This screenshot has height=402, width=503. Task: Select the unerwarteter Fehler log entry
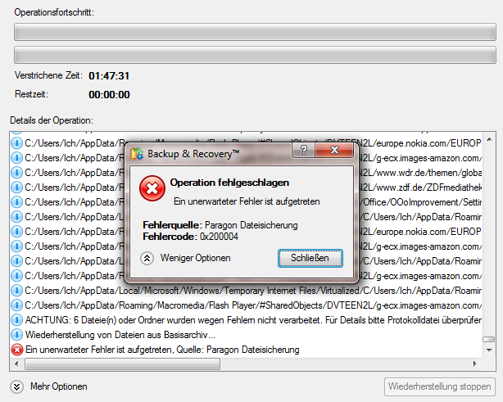pyautogui.click(x=247, y=350)
